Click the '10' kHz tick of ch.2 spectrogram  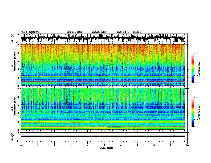coord(18,88)
